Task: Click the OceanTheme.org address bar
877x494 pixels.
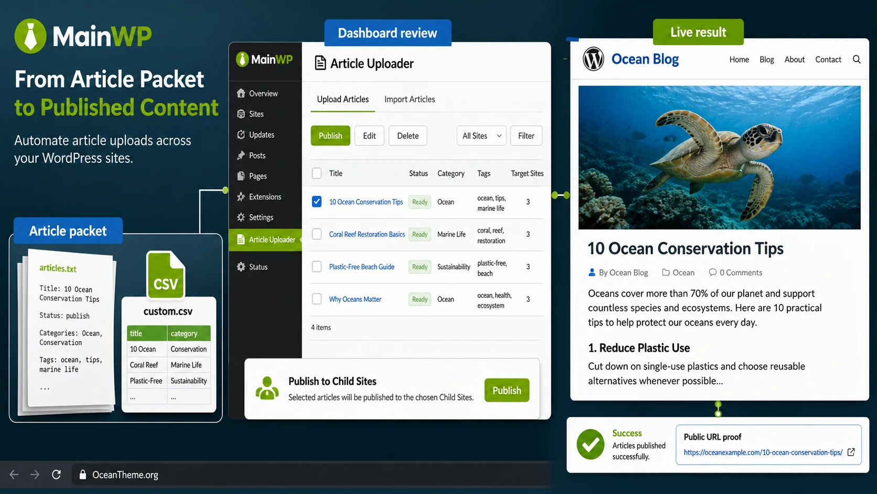Action: pyautogui.click(x=315, y=475)
